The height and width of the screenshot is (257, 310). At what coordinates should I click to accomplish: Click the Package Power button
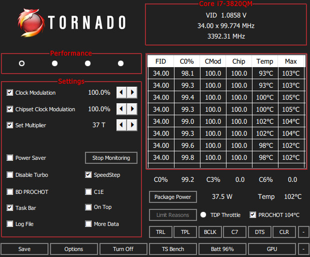point(173,197)
